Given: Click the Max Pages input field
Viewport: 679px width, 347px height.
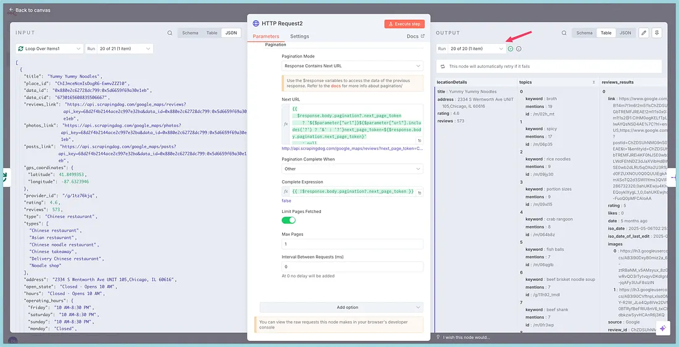Looking at the screenshot, I should click(x=352, y=244).
